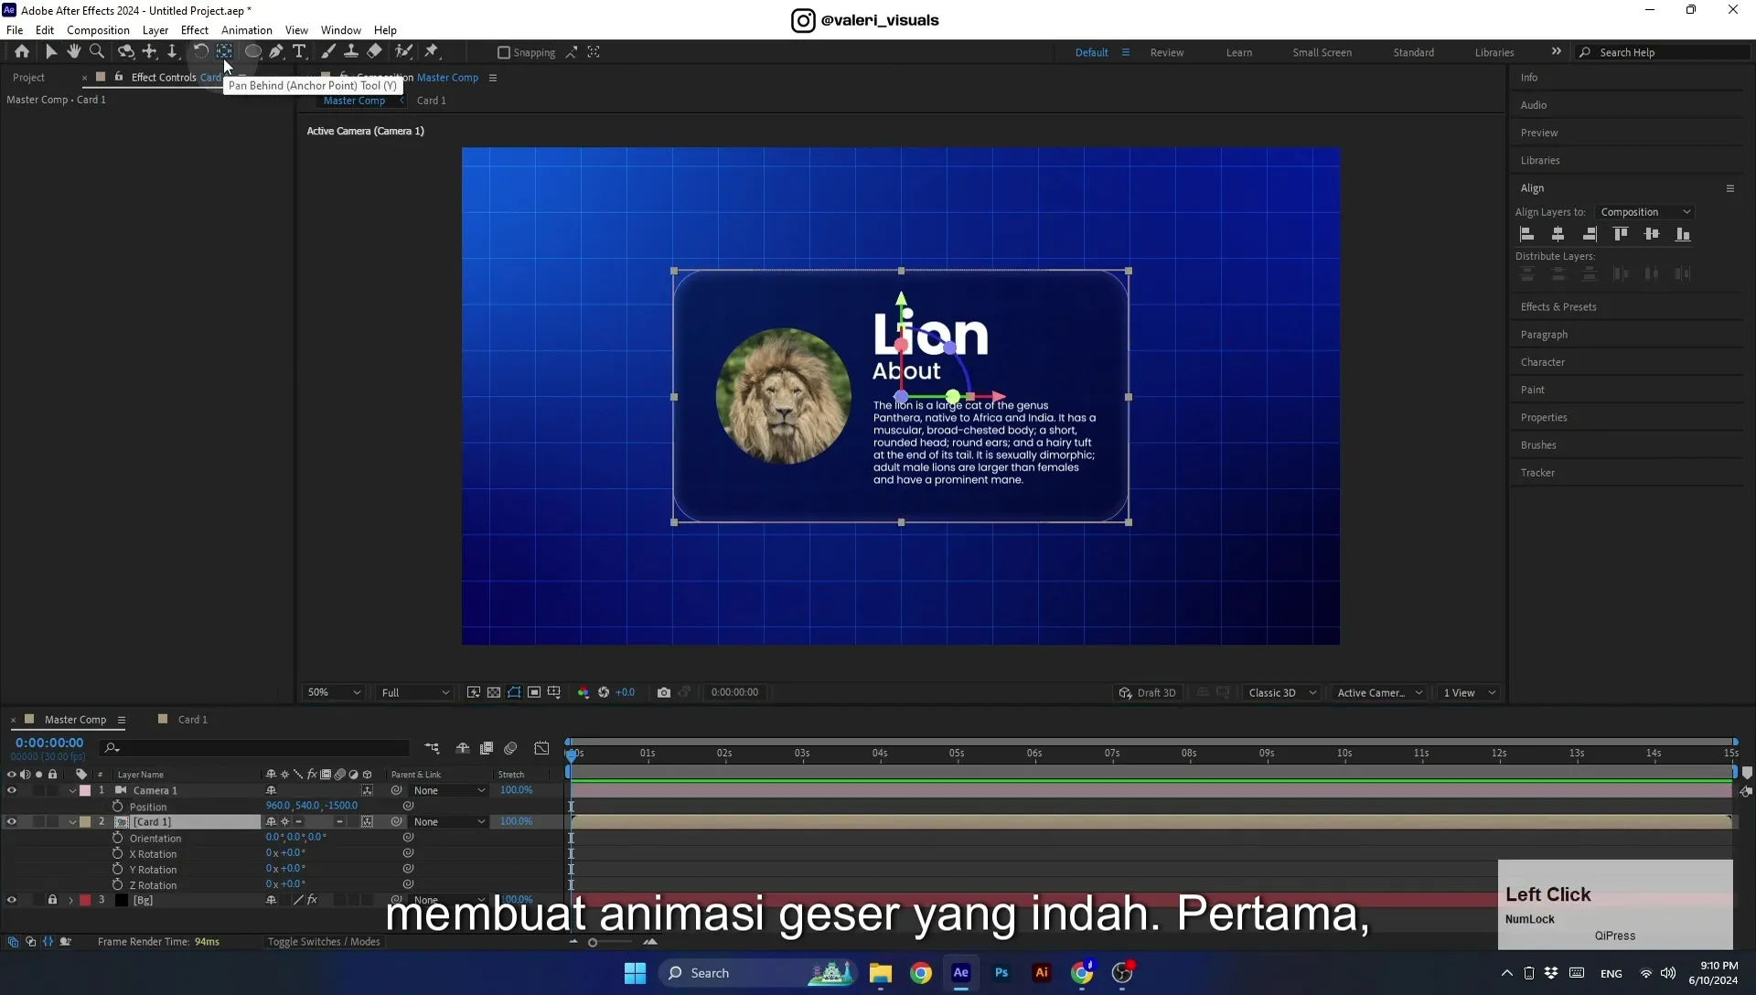This screenshot has width=1756, height=995.
Task: Open the Full resolution dropdown
Action: coord(415,692)
